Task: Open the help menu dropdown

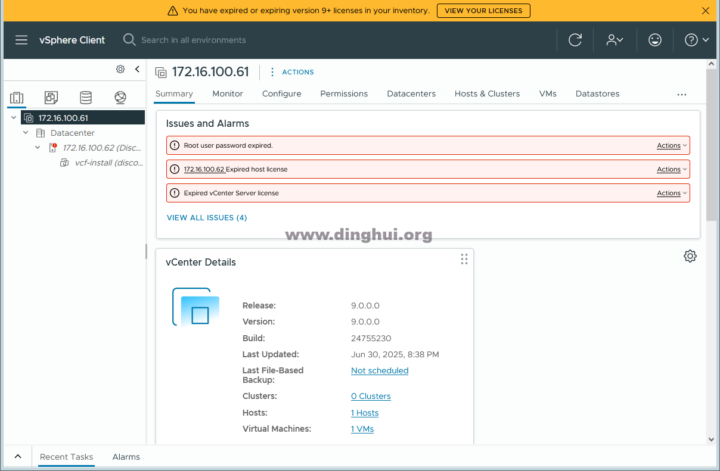Action: [696, 40]
